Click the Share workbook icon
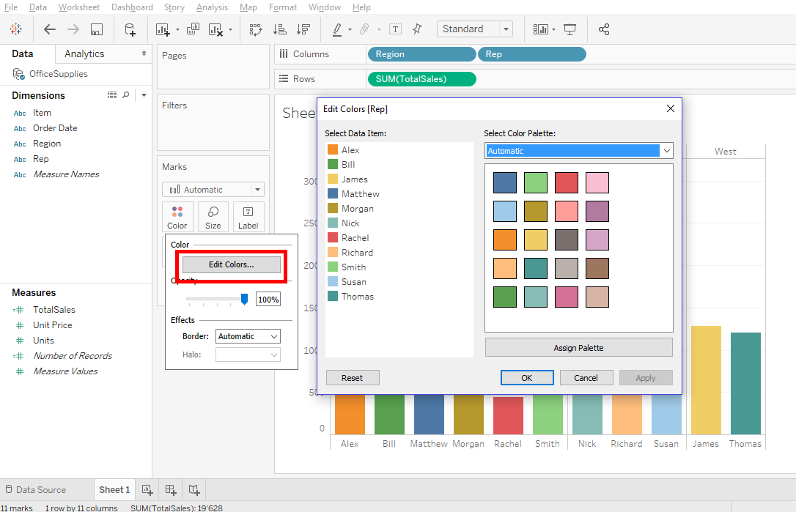796x512 pixels. click(x=604, y=29)
